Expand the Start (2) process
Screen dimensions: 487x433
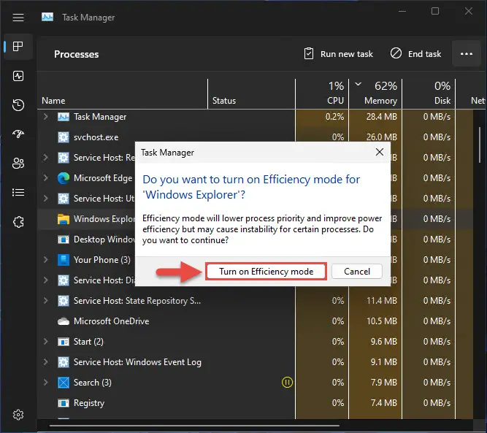pos(46,342)
